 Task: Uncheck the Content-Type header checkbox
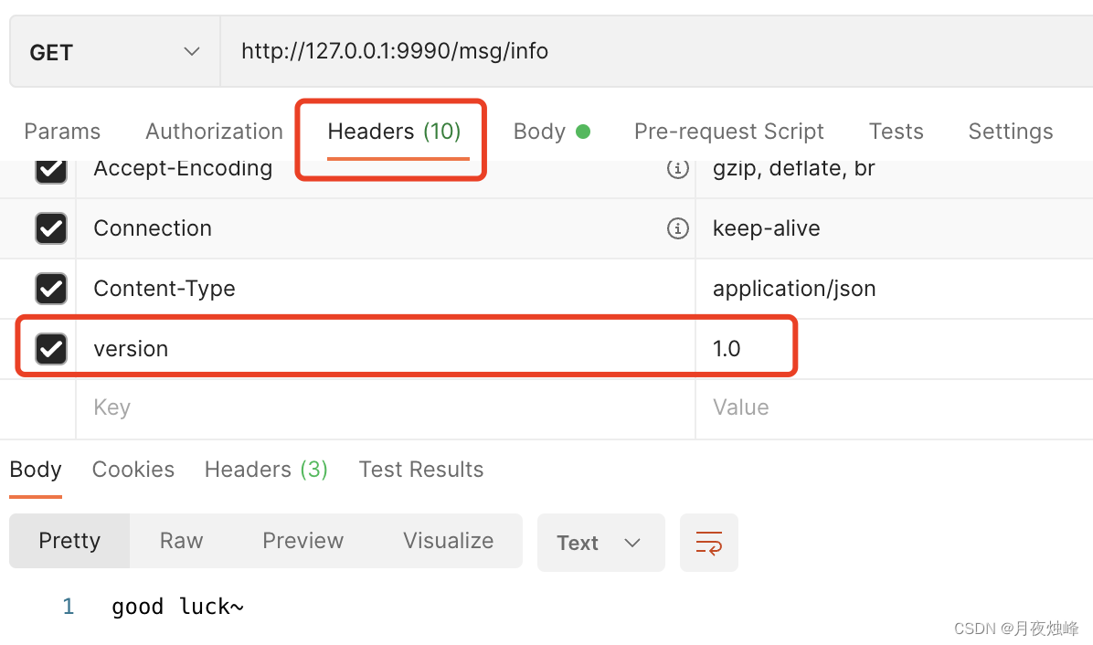pos(51,289)
